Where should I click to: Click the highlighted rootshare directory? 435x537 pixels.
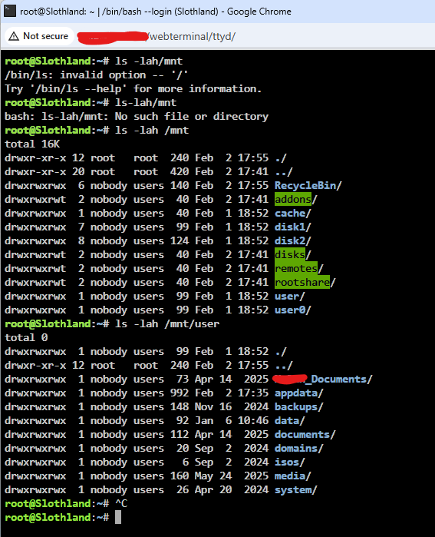point(302,282)
